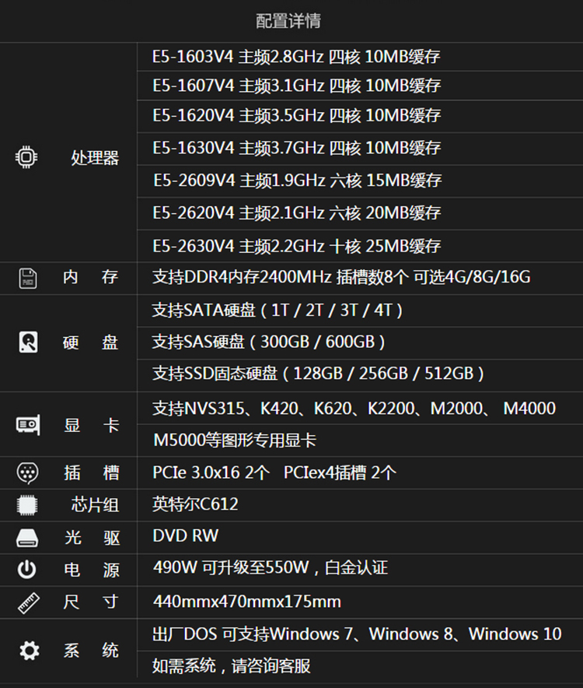Click the graphics card icon
Viewport: 583px width, 688px height.
[x=27, y=425]
